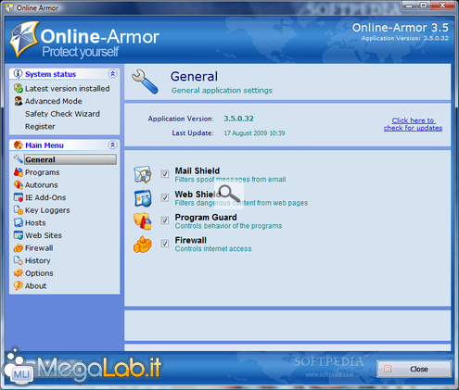Click the Main Menu header icon
Image resolution: width=459 pixels, height=390 pixels.
(x=19, y=145)
